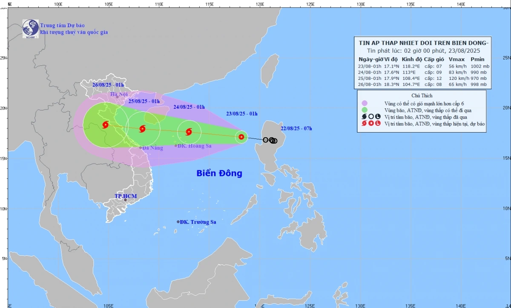Image resolution: width=511 pixels, height=308 pixels.
Task: Click the 'Khí tượng thuỷ văn quốc gia' text
Action: point(74,32)
